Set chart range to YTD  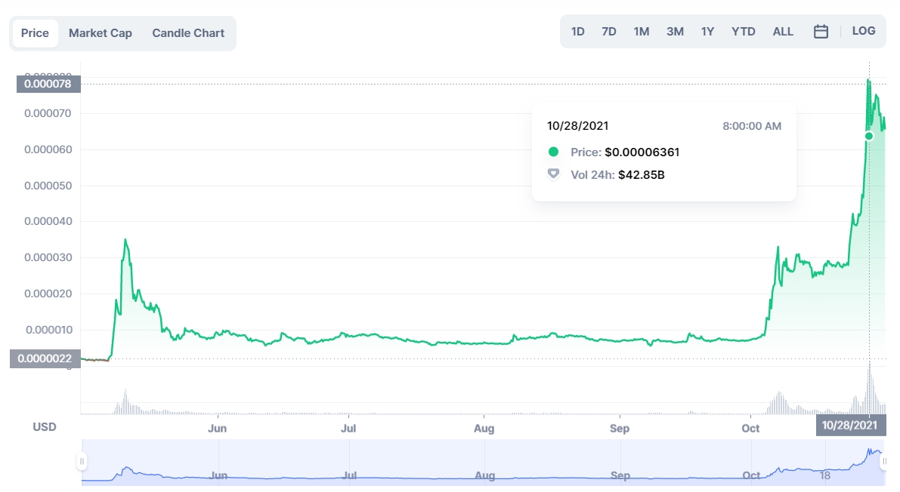(x=744, y=32)
